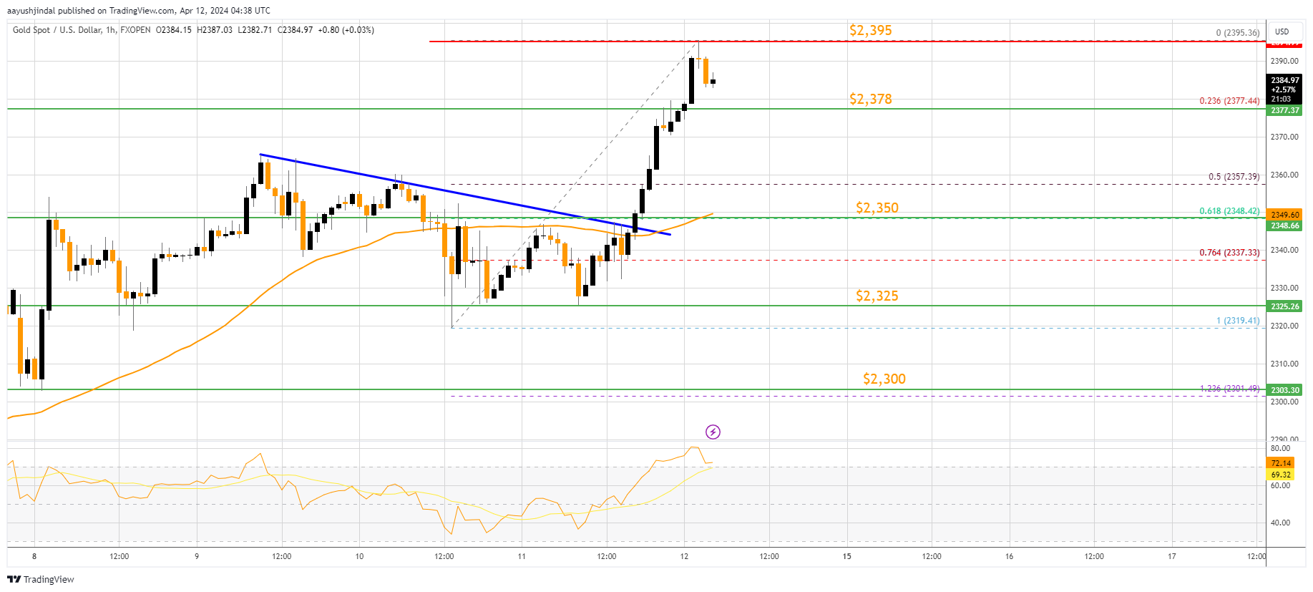Click the RSI 69.32 value tag
The width and height of the screenshot is (1313, 592).
(1281, 475)
